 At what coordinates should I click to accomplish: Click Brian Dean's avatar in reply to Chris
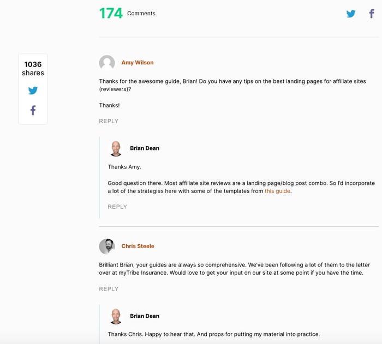click(x=116, y=316)
